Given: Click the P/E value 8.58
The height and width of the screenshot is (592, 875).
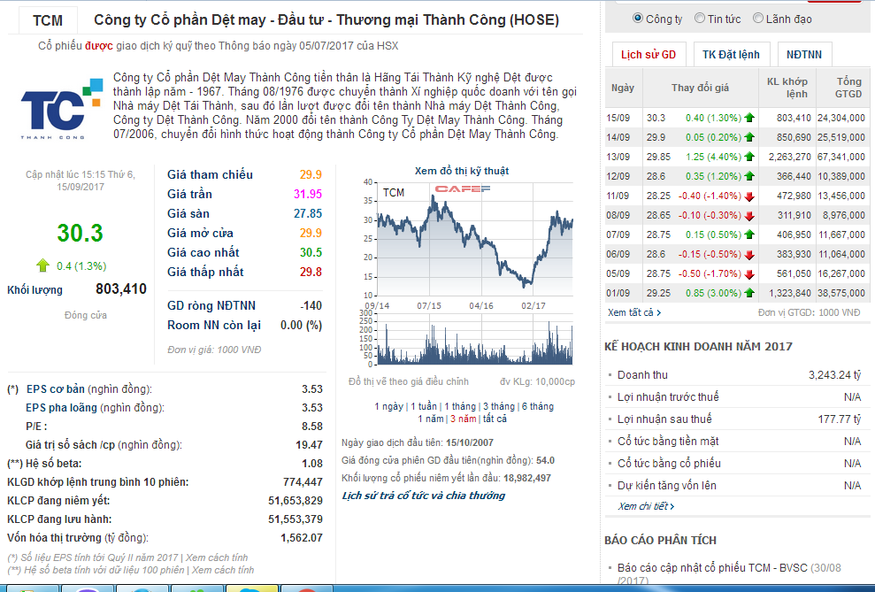Looking at the screenshot, I should [x=312, y=427].
